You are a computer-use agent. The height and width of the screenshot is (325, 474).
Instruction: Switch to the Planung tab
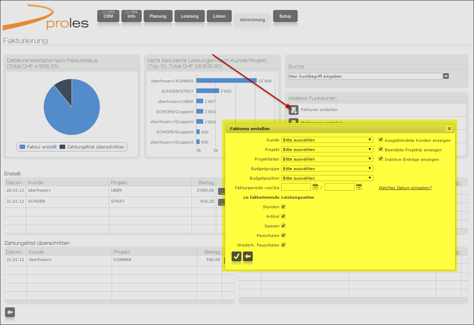point(158,16)
